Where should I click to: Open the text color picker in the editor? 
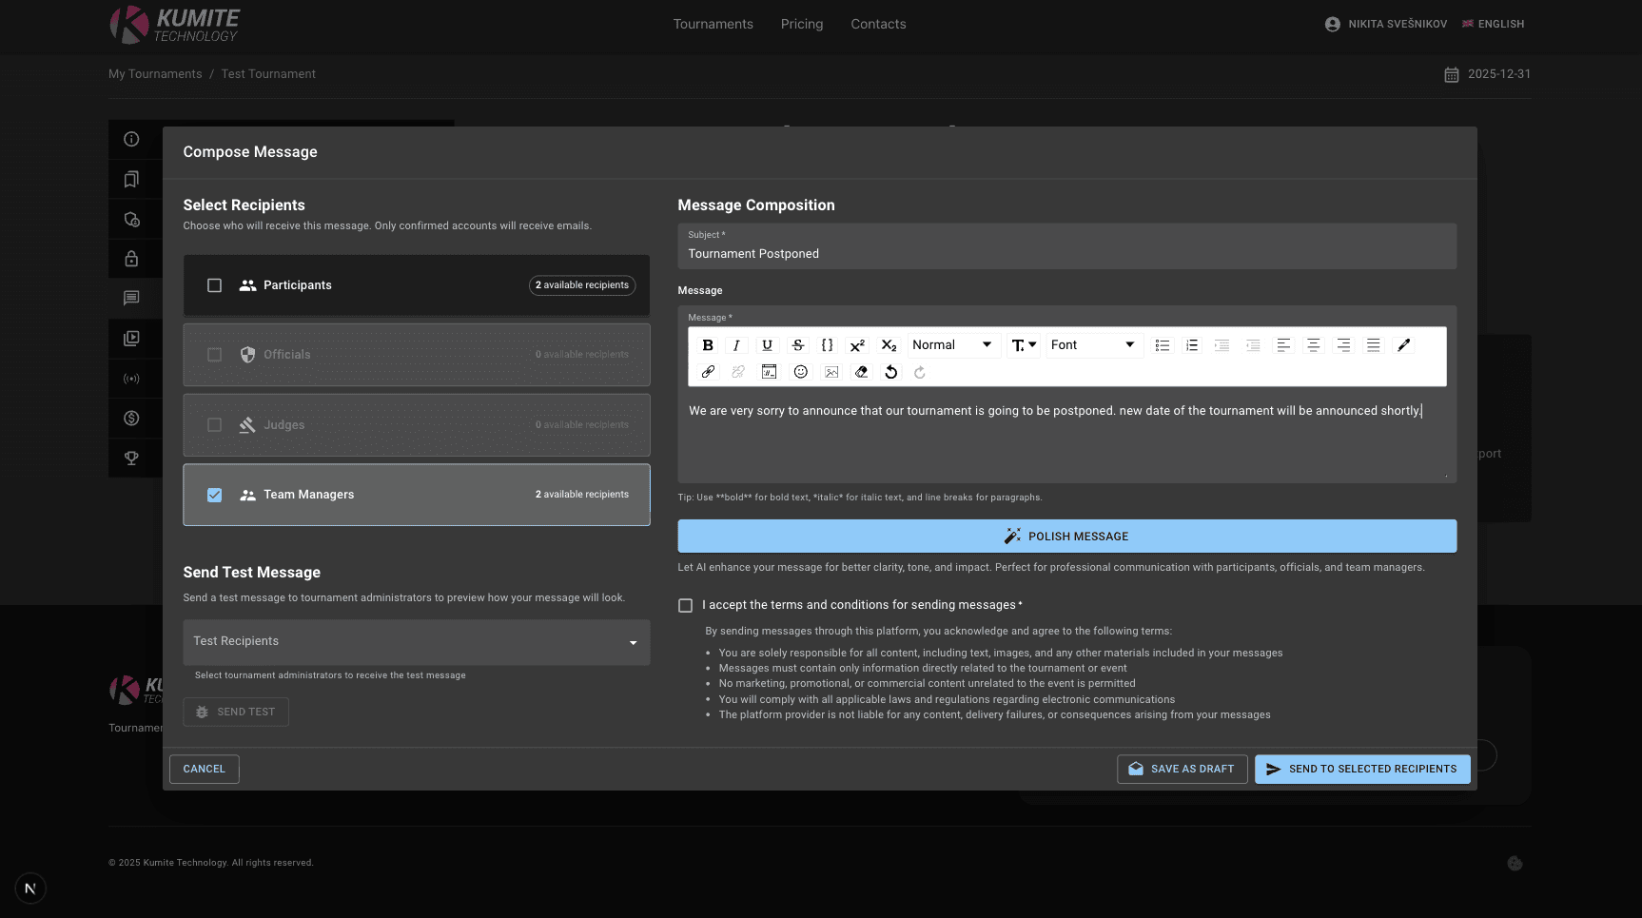1405,344
